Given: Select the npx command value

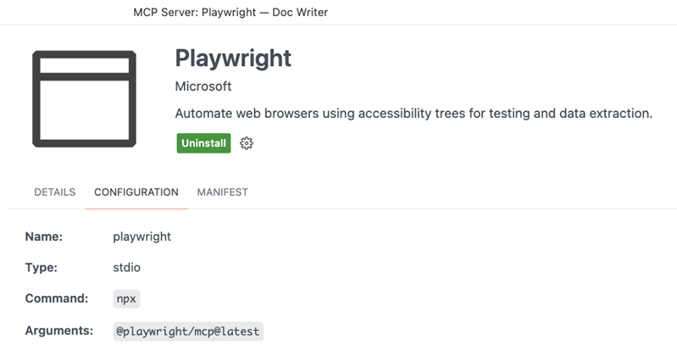Looking at the screenshot, I should pyautogui.click(x=126, y=299).
